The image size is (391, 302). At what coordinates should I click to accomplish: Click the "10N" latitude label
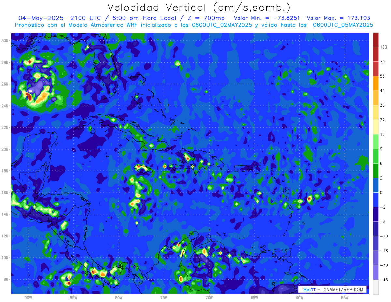pos(5,258)
